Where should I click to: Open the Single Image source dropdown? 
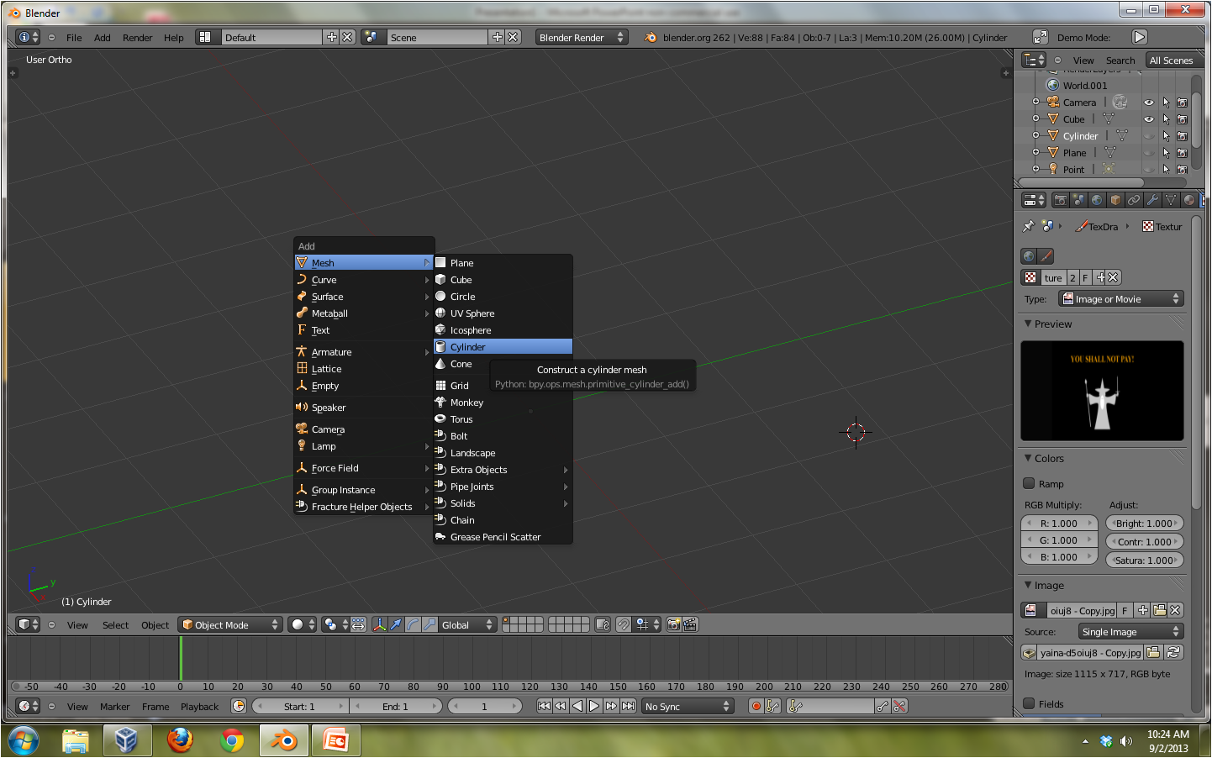[1131, 631]
